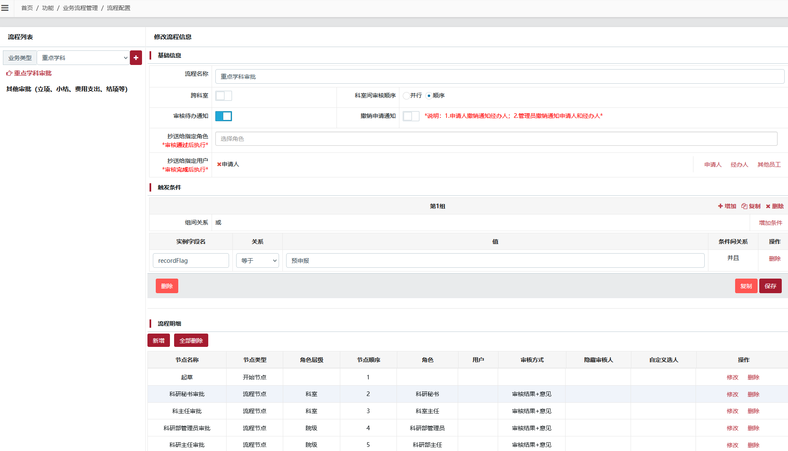Open the hamburger menu icon
This screenshot has height=451, width=788.
(x=5, y=8)
